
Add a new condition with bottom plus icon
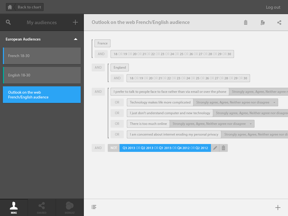(x=278, y=208)
